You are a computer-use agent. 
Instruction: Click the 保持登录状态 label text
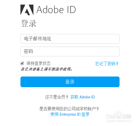(x=39, y=63)
